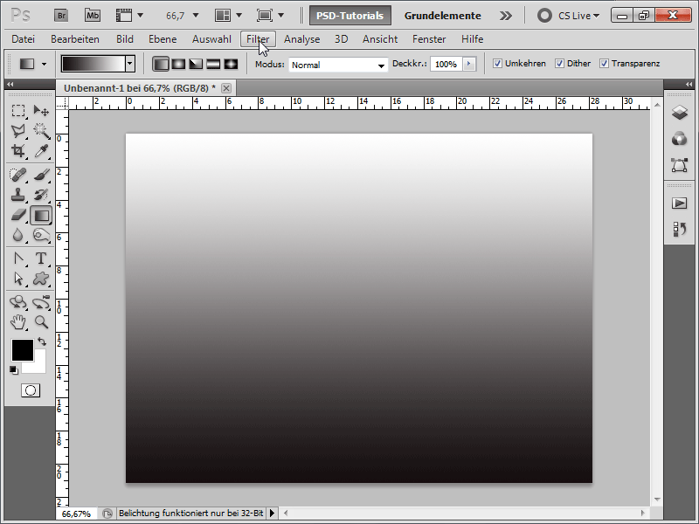Select the Eraser tool
This screenshot has height=524, width=699.
pos(18,215)
